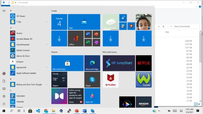Image resolution: width=203 pixels, height=114 pixels.
Task: Expand the Apowersoft folder
Action: (x=47, y=67)
